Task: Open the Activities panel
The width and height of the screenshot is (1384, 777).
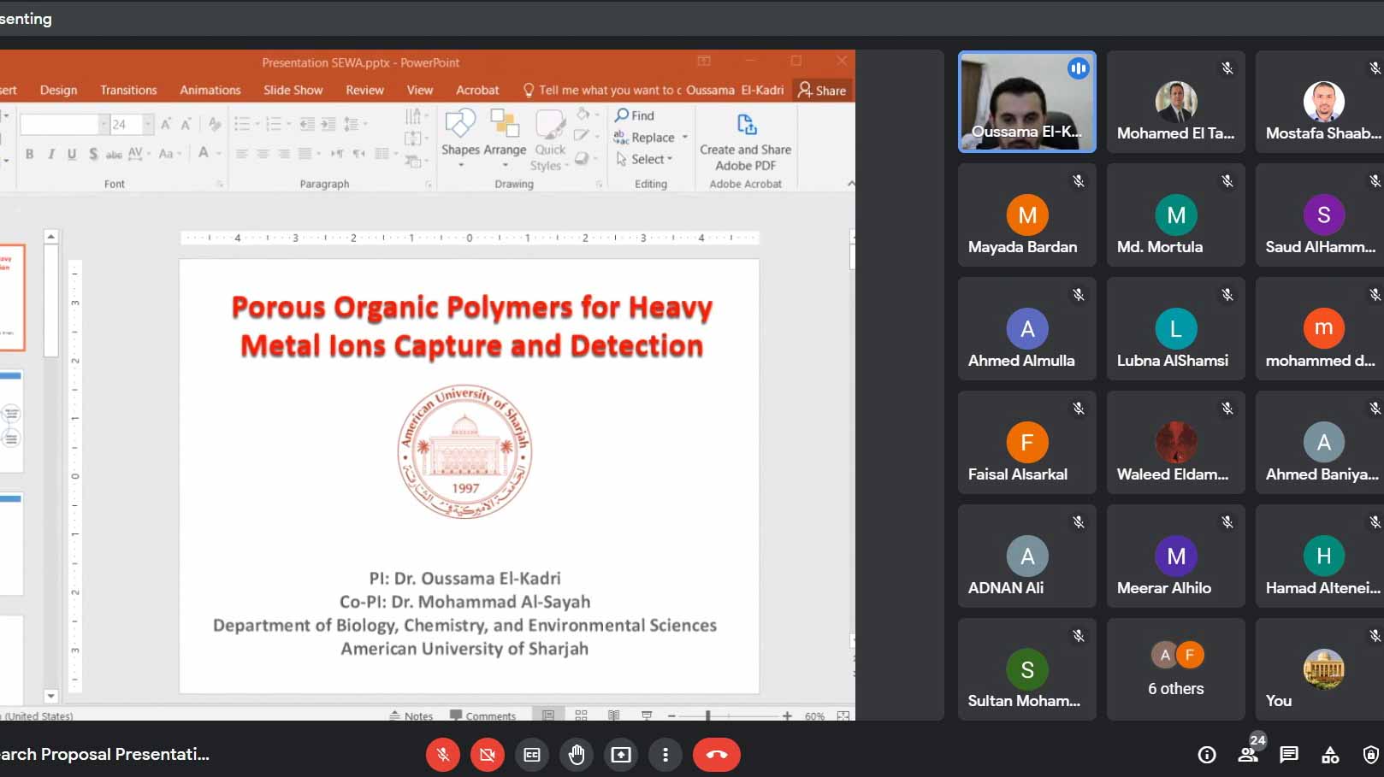Action: tap(1330, 755)
